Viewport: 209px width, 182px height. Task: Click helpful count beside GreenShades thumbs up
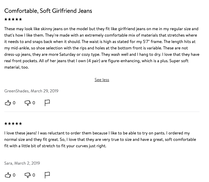click(14, 103)
